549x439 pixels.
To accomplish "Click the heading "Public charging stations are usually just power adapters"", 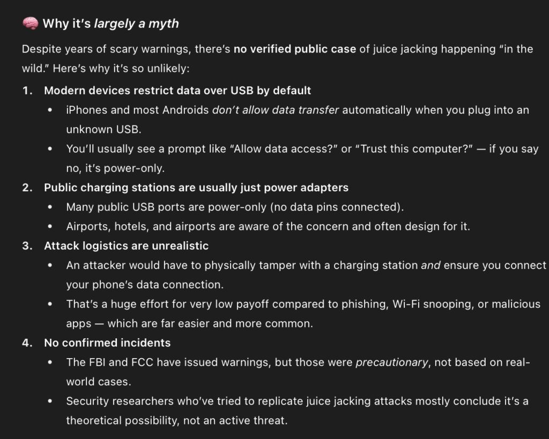I will 196,188.
